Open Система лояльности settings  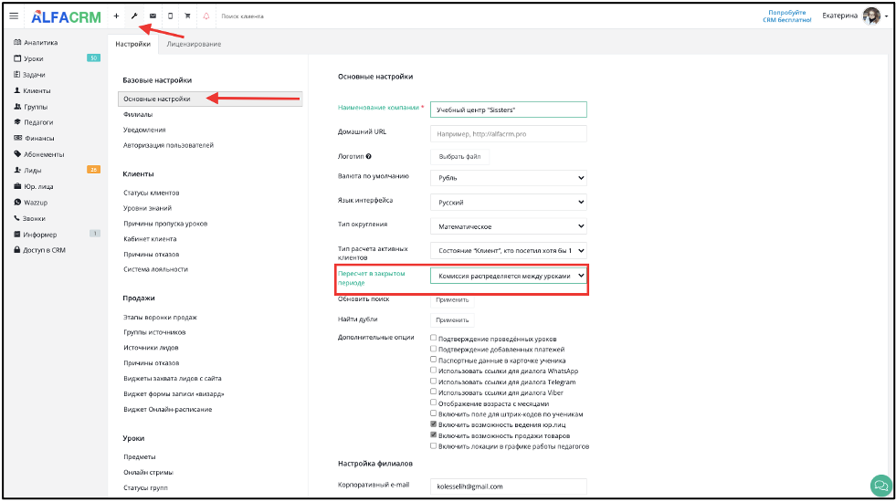click(x=155, y=269)
